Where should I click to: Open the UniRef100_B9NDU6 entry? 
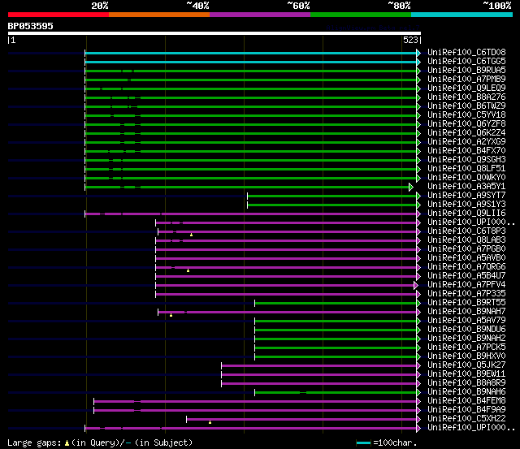[x=466, y=330]
